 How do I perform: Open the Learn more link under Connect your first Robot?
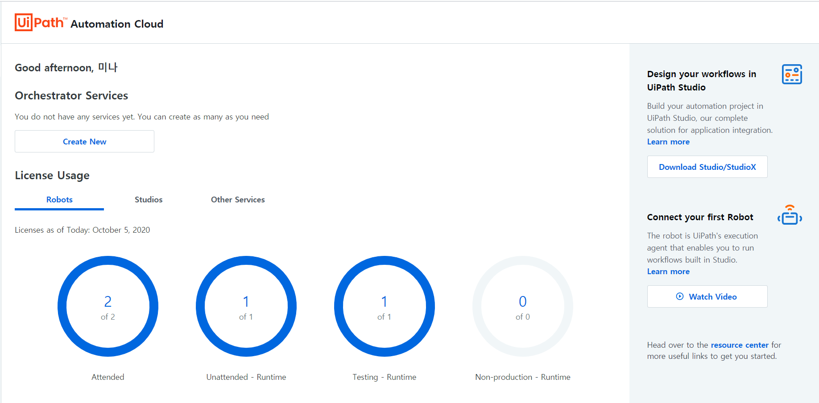pyautogui.click(x=668, y=271)
